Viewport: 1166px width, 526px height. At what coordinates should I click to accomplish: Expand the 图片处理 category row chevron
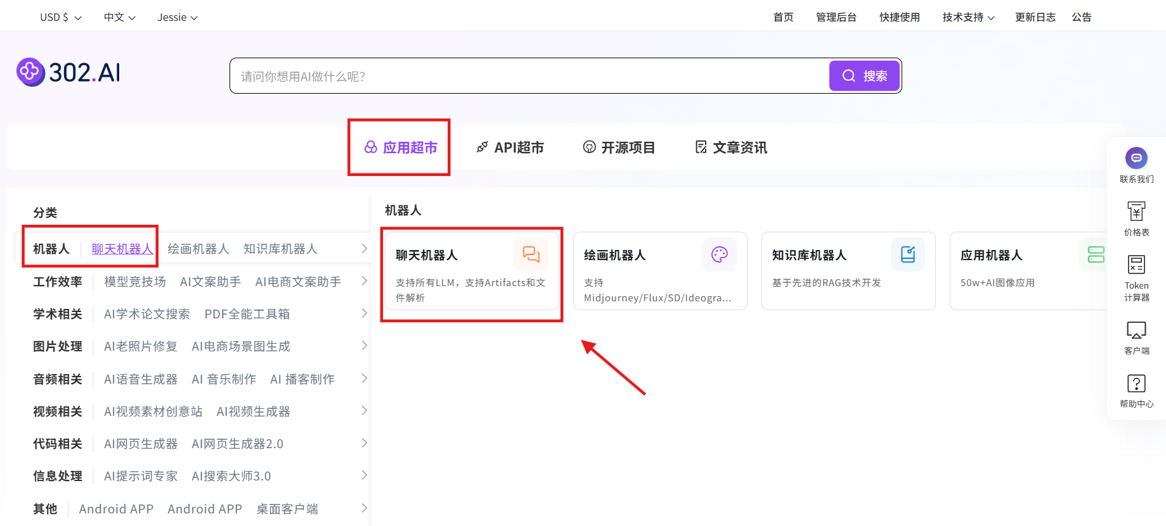click(x=364, y=345)
